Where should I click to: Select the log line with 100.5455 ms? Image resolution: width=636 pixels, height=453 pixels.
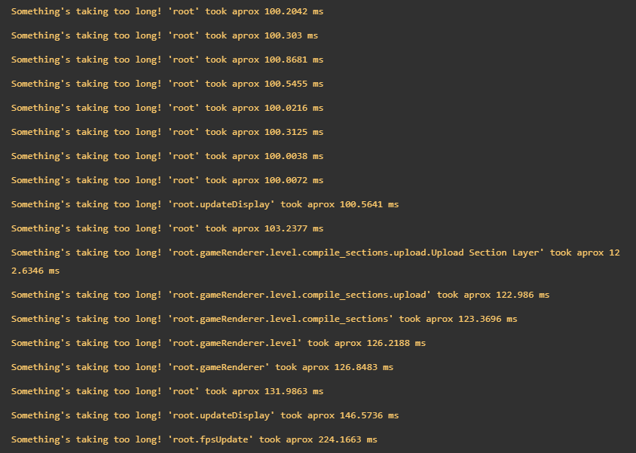click(x=167, y=84)
